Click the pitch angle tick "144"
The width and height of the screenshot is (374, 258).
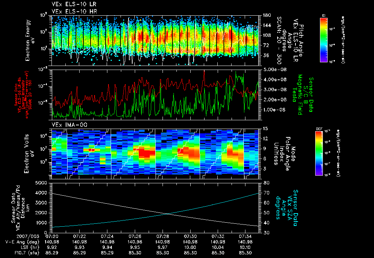point(267,25)
